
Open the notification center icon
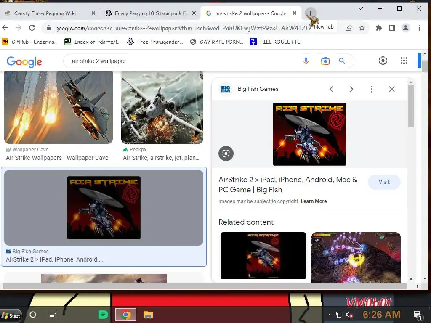(418, 315)
